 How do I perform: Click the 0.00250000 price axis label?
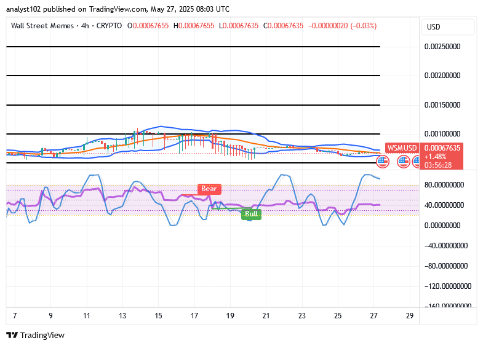442,47
